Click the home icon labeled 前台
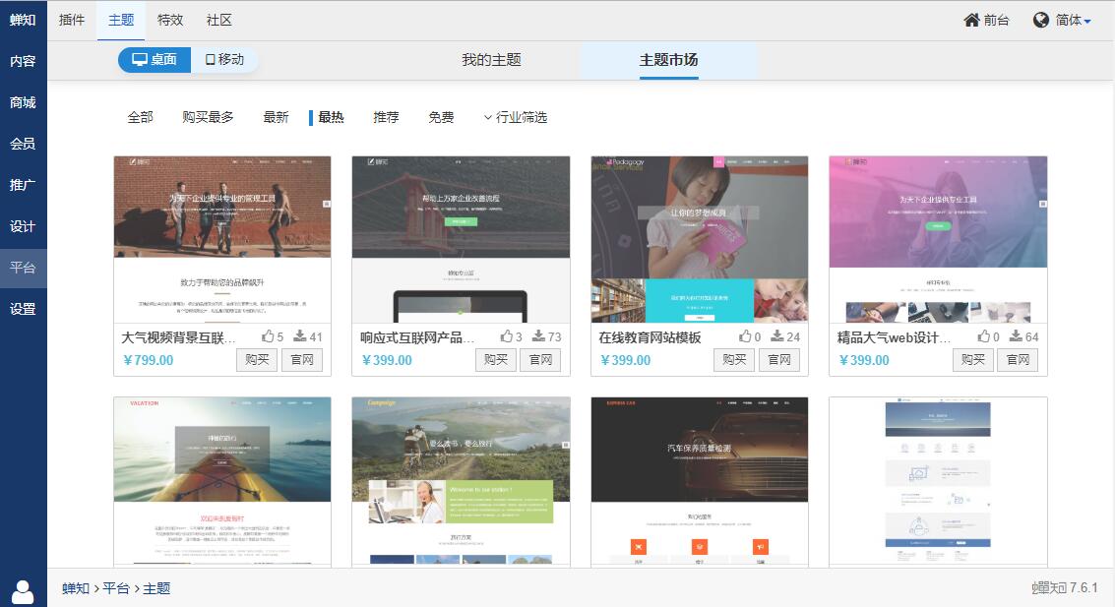This screenshot has height=607, width=1115. point(972,20)
